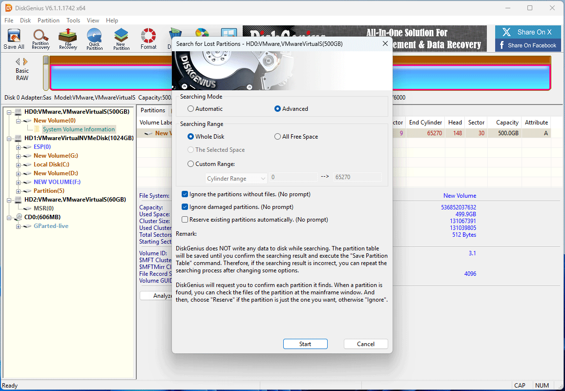Click the NUM indicator in the status bar
Viewport: 565px width, 391px height.
pos(542,385)
